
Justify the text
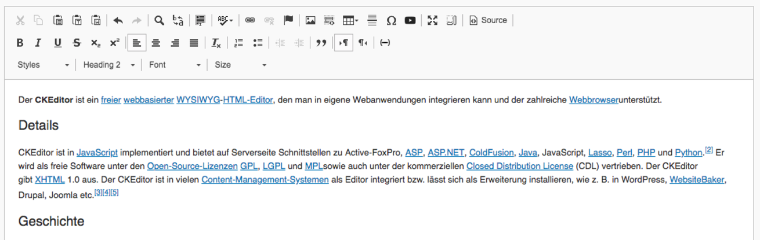coord(194,43)
